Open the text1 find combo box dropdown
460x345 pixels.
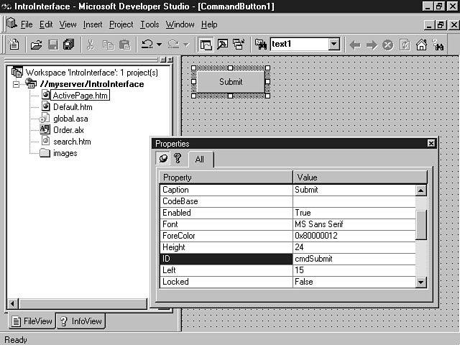[x=333, y=45]
